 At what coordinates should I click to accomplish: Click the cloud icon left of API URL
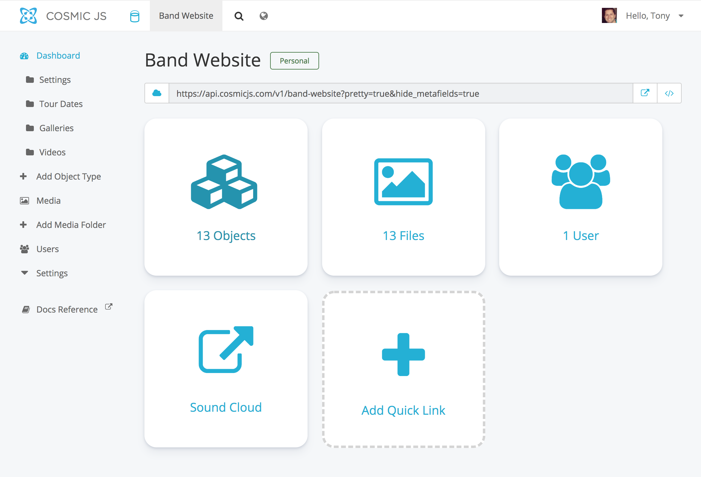coord(157,93)
